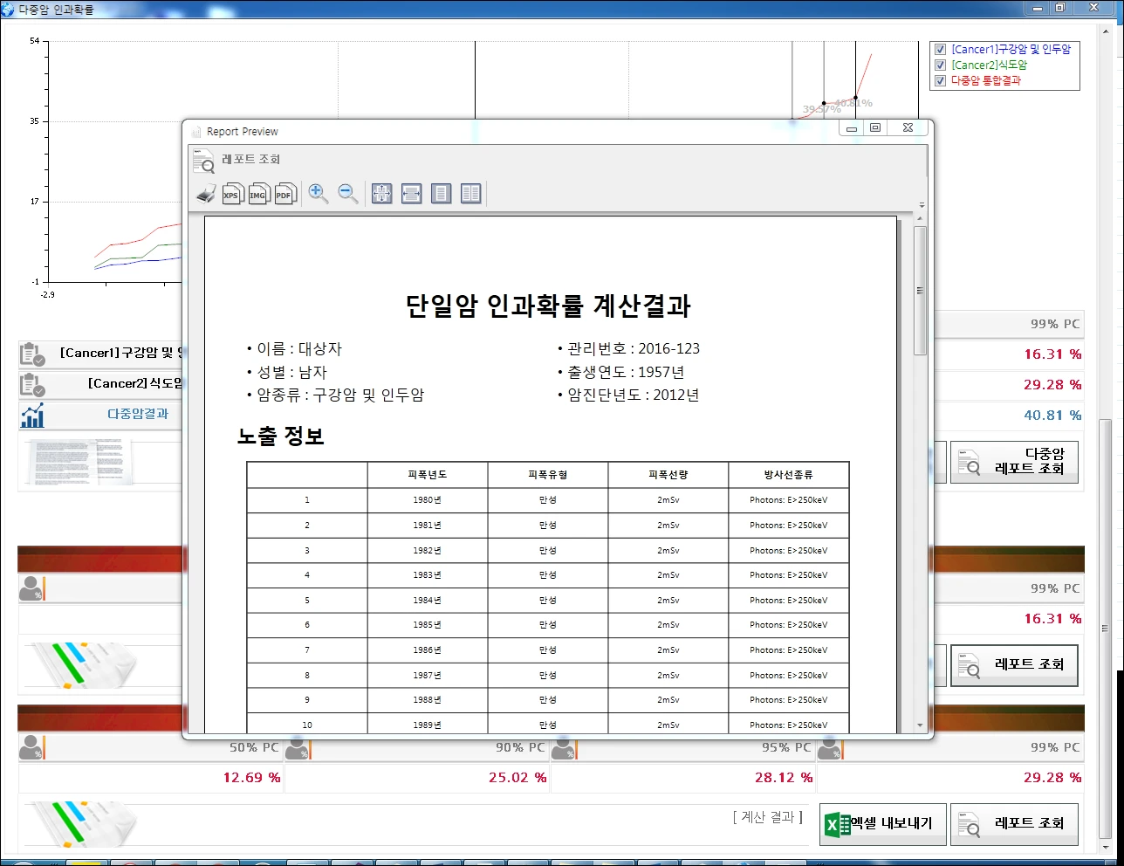Click the 25.02 % value

[517, 778]
